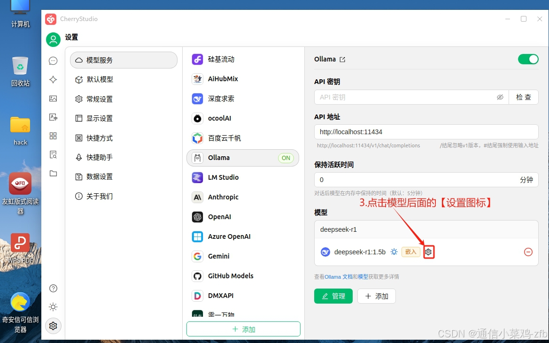Open 默认模型 settings section
The image size is (549, 343).
click(124, 79)
